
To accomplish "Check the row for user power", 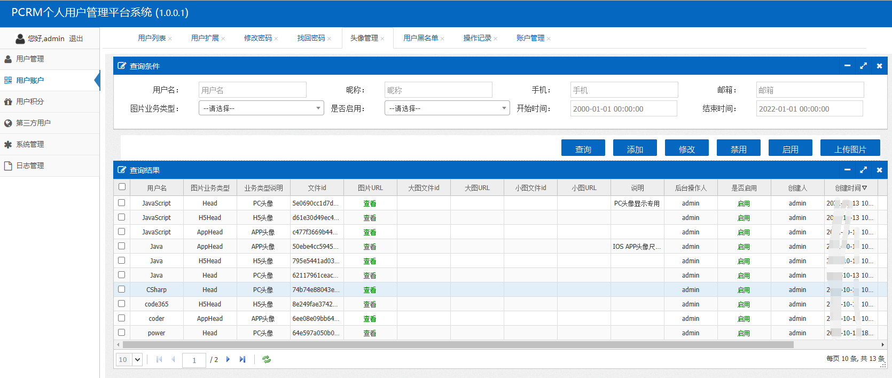I will 122,333.
